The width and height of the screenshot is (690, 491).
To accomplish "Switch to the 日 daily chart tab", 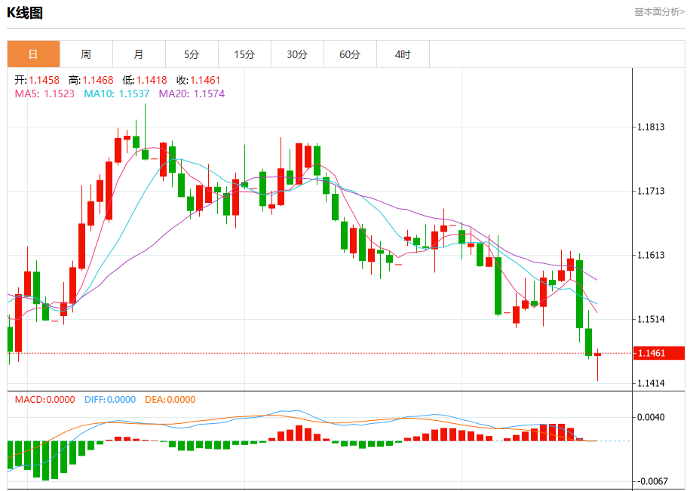I will coord(33,54).
